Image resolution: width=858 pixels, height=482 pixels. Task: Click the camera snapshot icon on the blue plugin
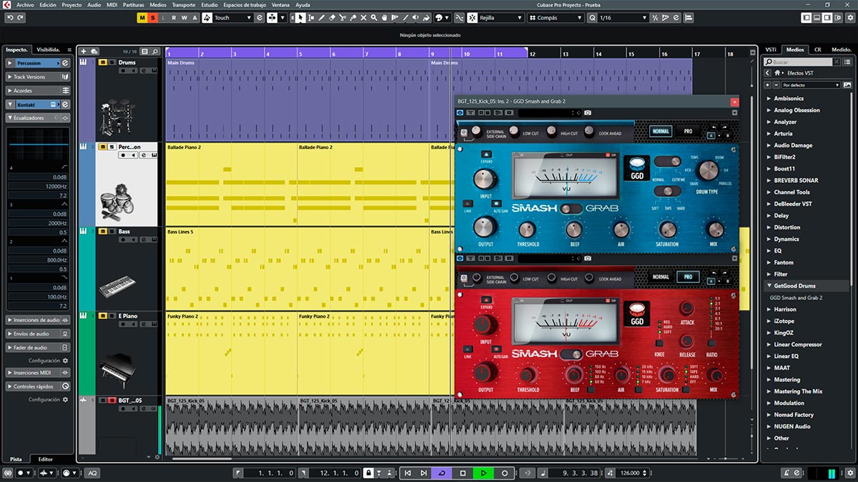point(587,113)
